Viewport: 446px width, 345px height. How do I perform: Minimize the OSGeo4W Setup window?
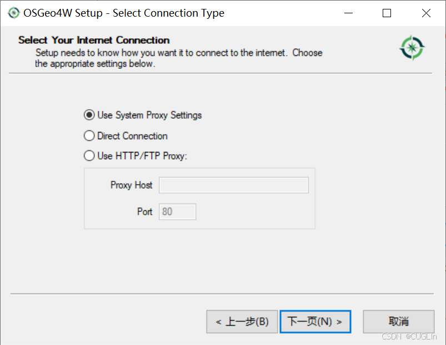(348, 13)
